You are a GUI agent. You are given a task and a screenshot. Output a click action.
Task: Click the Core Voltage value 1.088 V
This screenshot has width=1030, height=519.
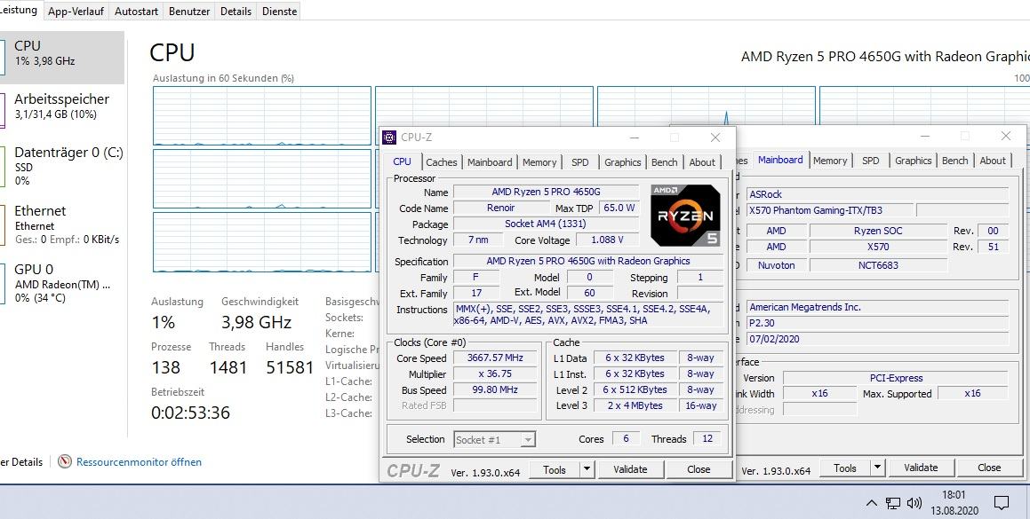[607, 240]
